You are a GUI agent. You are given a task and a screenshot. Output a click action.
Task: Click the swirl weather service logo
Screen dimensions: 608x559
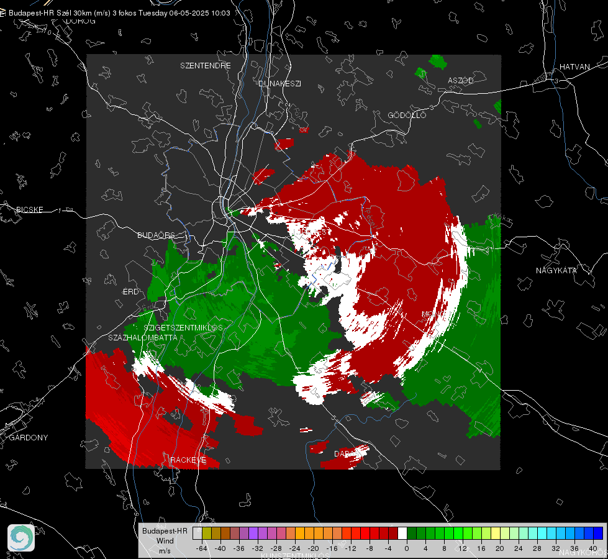(21, 538)
